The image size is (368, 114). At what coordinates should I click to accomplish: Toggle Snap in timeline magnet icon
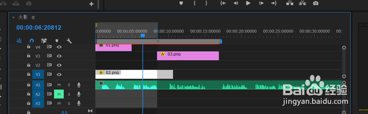pos(32,41)
